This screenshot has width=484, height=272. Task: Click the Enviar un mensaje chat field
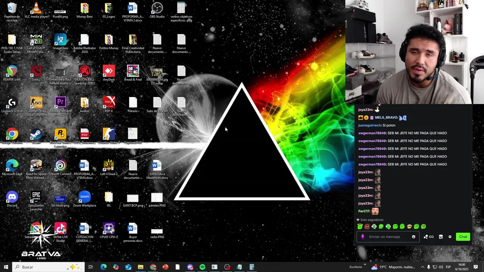click(388, 237)
